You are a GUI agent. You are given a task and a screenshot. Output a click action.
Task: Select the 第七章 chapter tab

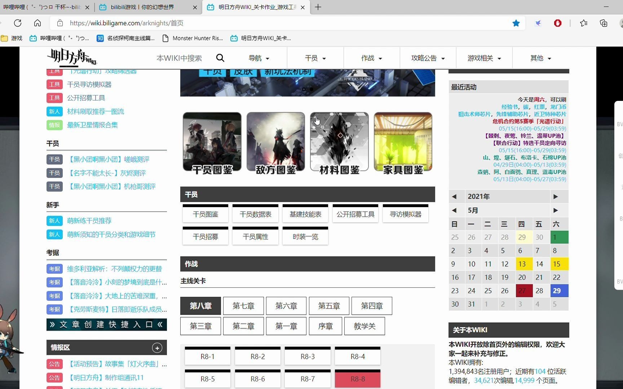tap(243, 306)
